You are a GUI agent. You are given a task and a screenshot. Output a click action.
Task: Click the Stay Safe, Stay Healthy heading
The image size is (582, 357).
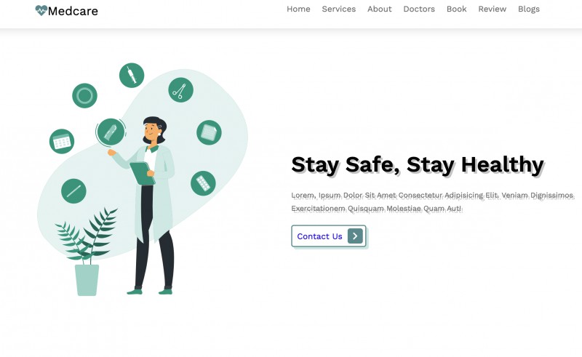418,164
